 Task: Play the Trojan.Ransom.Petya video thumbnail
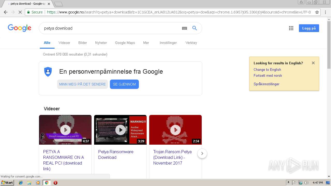(175, 130)
